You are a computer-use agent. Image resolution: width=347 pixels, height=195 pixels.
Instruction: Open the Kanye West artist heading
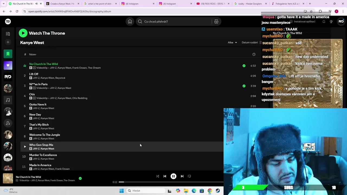(32, 43)
